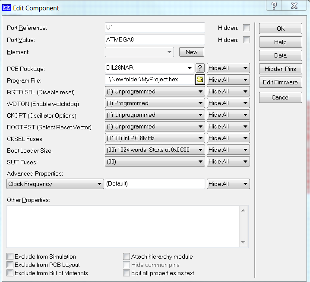This screenshot has width=310, height=282.
Task: Open Hide All dropdown for Clock Frequency
Action: (228, 184)
